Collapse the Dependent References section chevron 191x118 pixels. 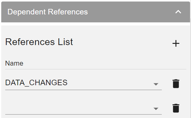coord(178,12)
